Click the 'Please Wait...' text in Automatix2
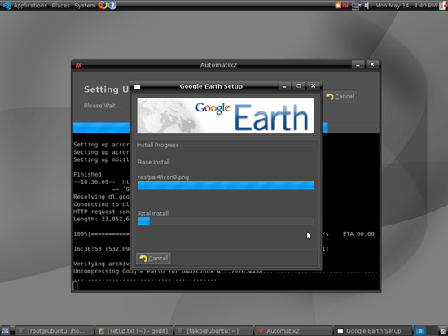 coord(102,106)
